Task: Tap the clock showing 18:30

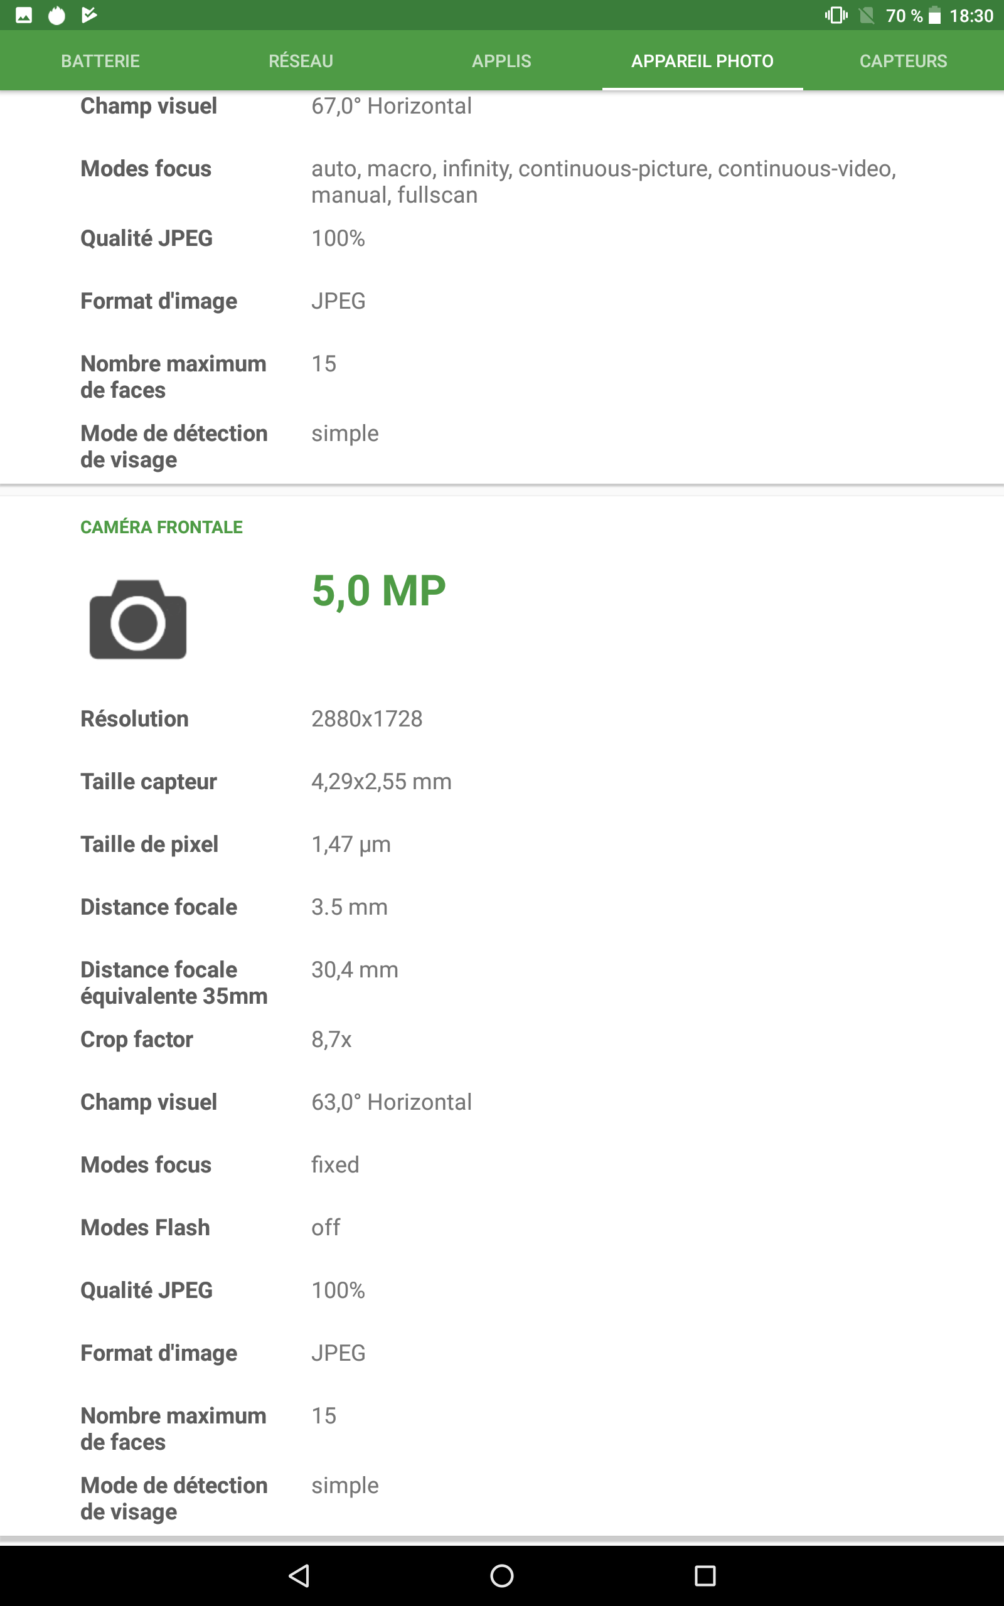Action: (x=971, y=15)
